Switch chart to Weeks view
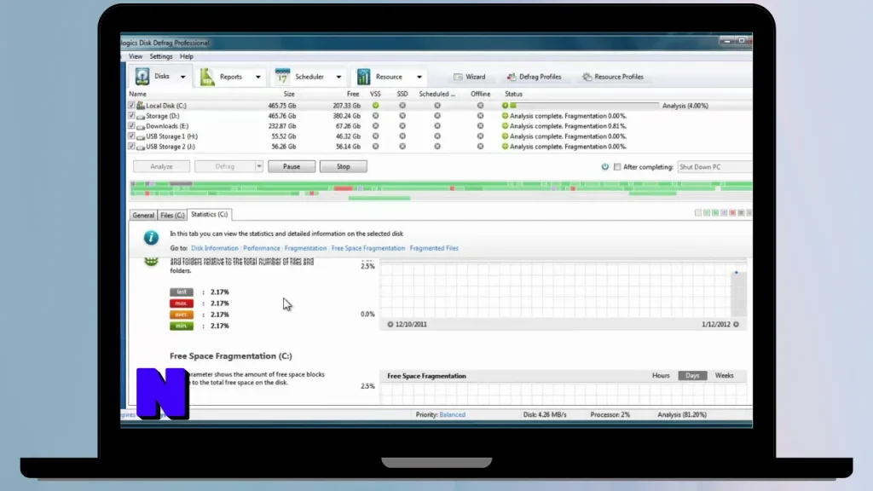873x491 pixels. [724, 376]
